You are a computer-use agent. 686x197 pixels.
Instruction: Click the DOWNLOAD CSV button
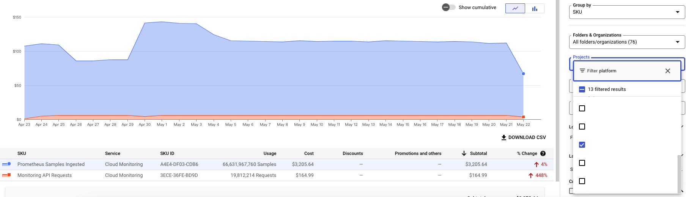click(523, 138)
